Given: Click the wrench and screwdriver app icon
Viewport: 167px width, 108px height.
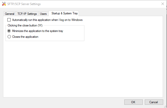Looking at the screenshot, I should click(4, 4).
